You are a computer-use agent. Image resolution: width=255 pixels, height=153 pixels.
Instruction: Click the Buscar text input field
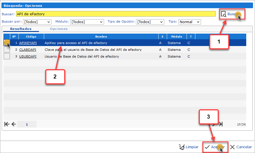(x=116, y=14)
